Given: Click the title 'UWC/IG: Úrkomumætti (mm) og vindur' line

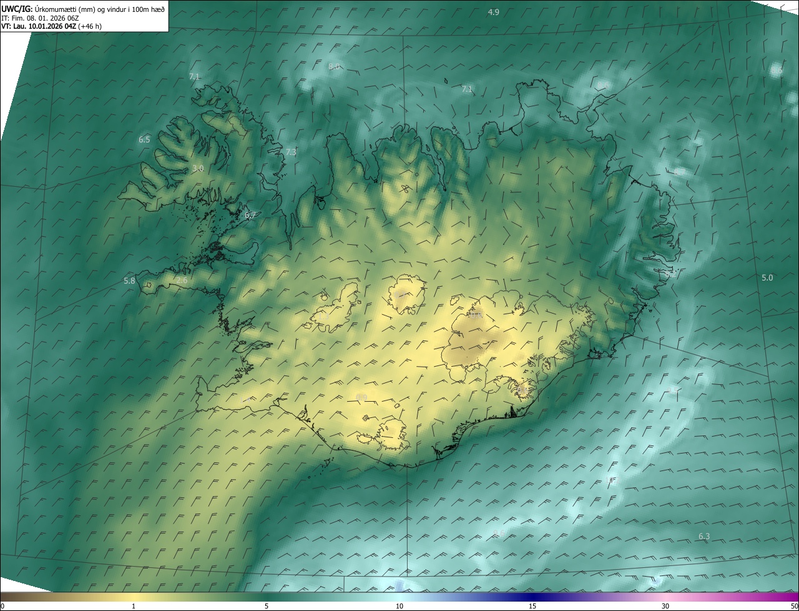Looking at the screenshot, I should [83, 9].
